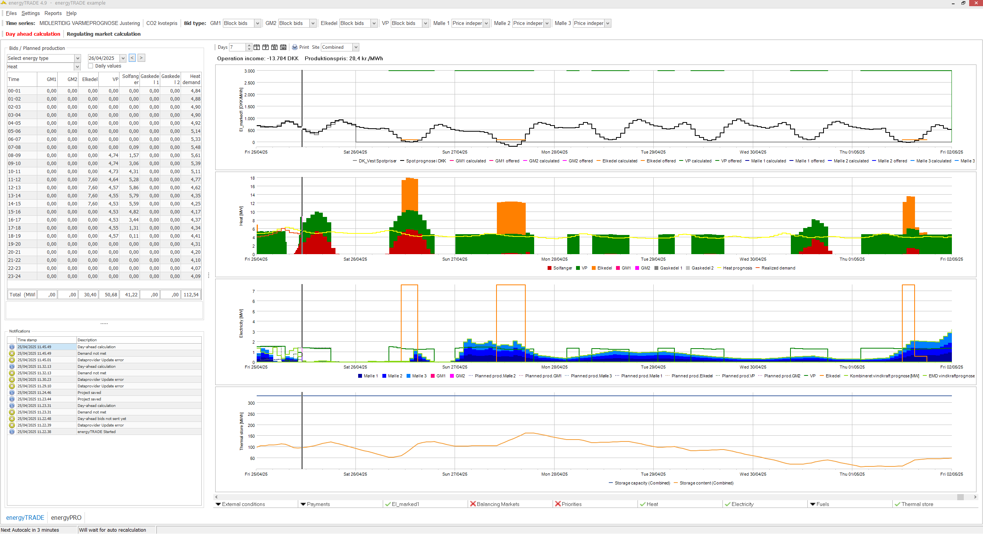Click info icon for 11.32.13 Day-ahead calculation
Screen dimensions: 983x534
point(12,366)
